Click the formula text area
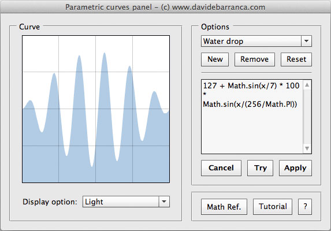Viewport: 331px width, 231px height. 252,117
